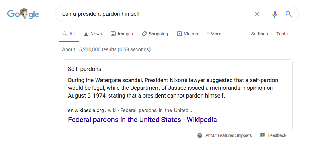The image size is (319, 146).
Task: Click the Feedback flag icon
Action: 263,135
